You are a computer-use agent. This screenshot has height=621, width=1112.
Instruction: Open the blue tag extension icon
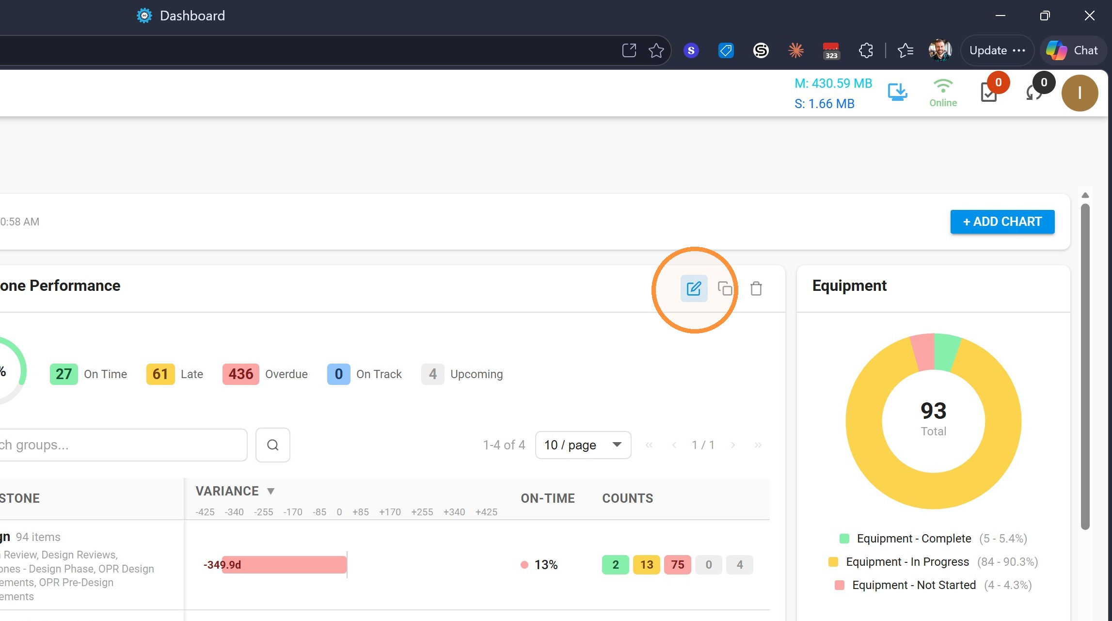(x=726, y=50)
